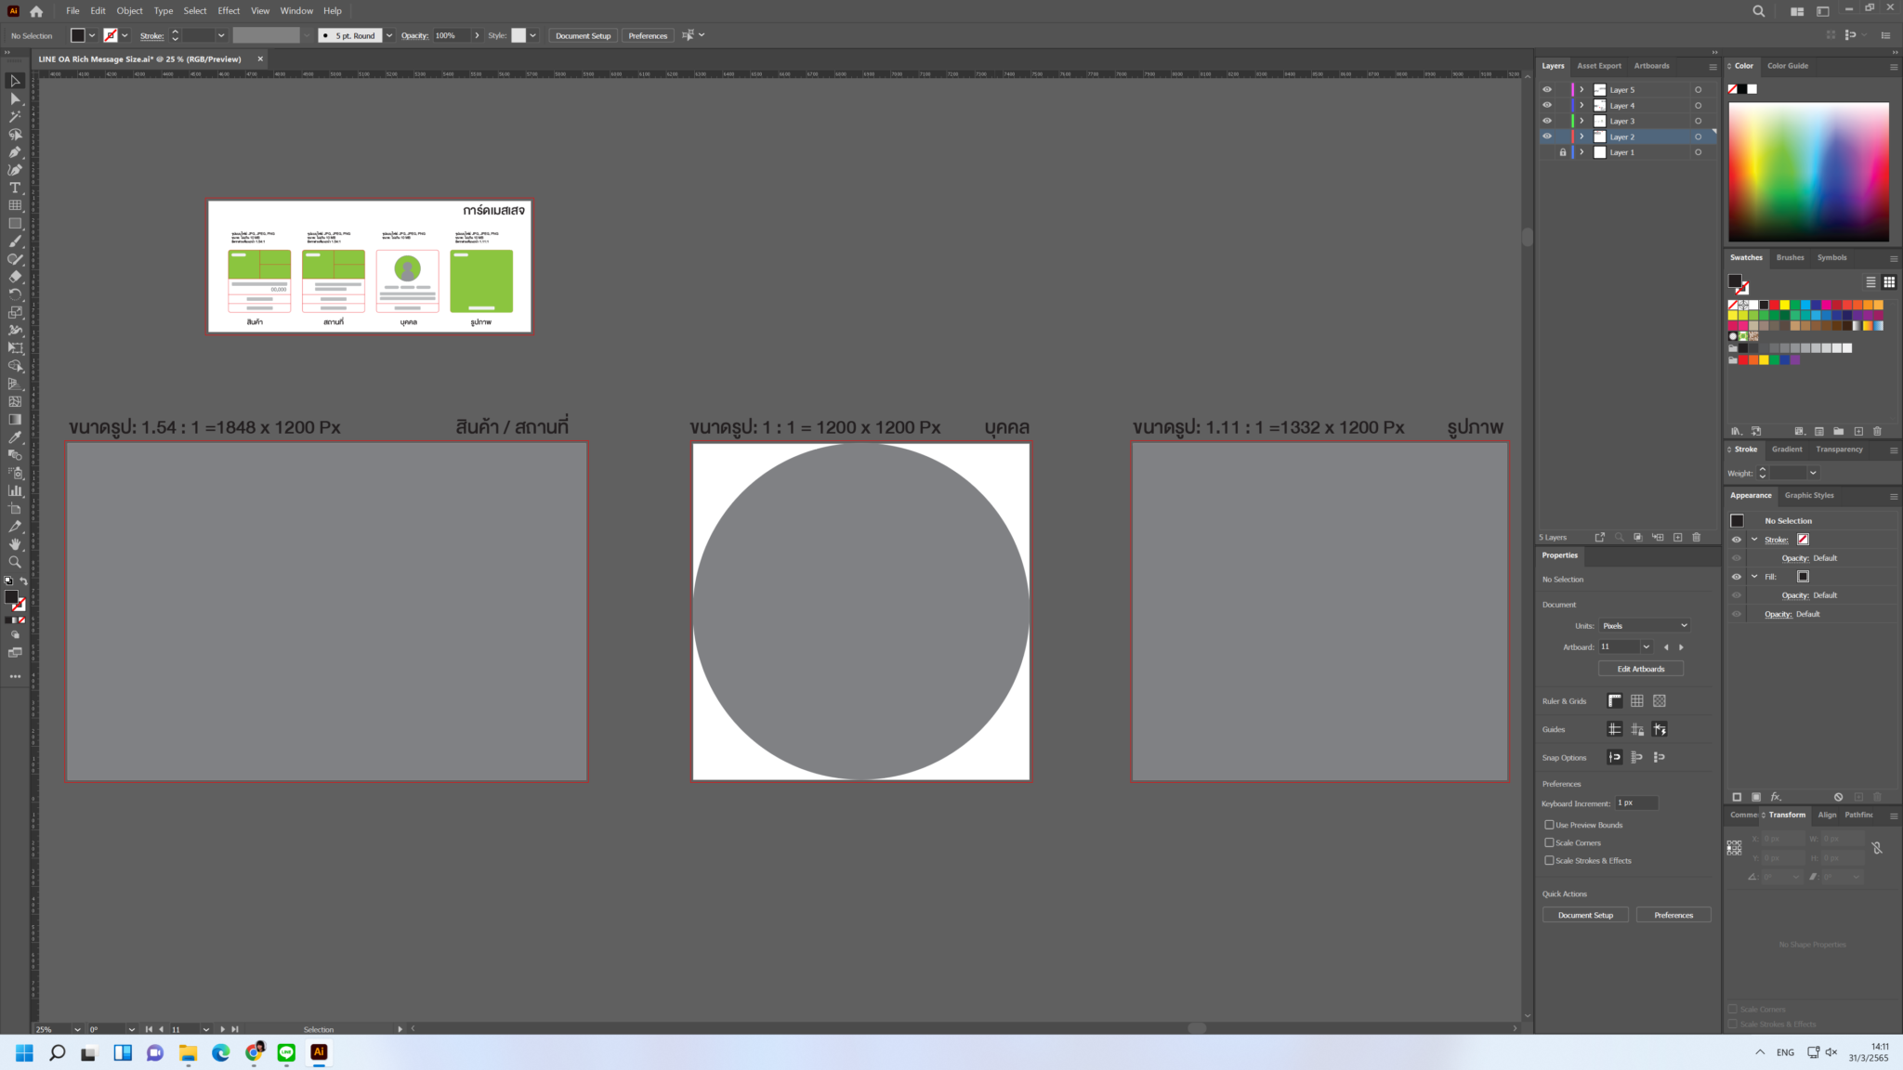Open the Units dropdown showing Pixels
Screen dimensions: 1903x1070
point(1645,625)
